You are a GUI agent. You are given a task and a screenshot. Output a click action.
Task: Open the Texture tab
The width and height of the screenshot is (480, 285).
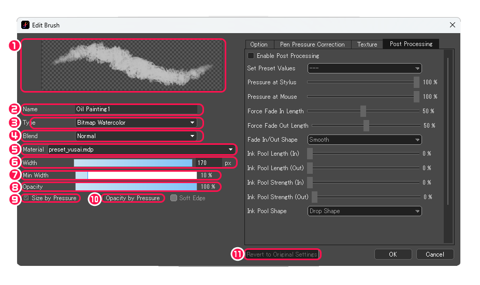367,44
